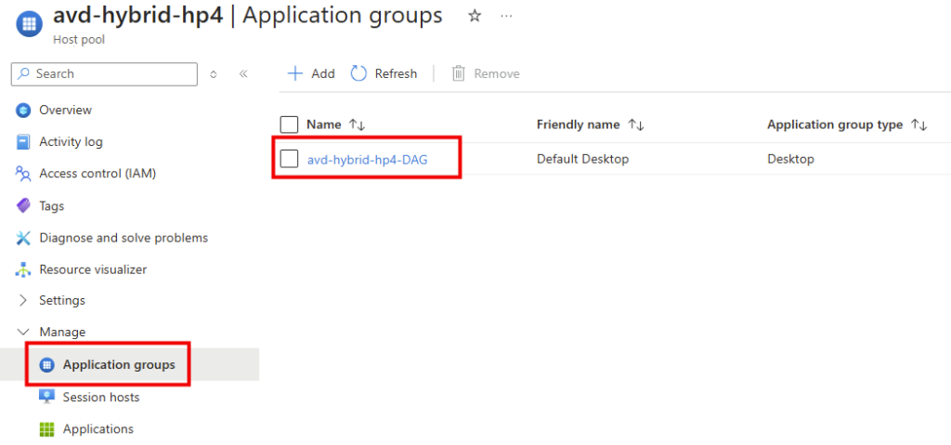951x445 pixels.
Task: Tick the select-all checkbox in the header
Action: tap(290, 125)
